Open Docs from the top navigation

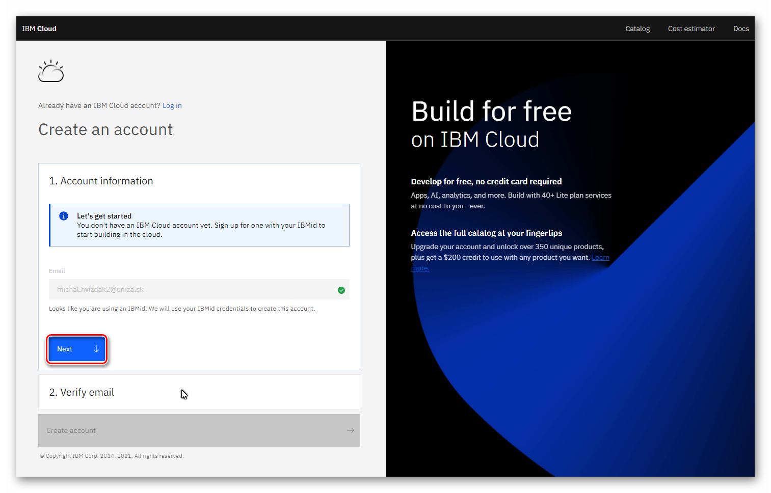click(x=740, y=29)
